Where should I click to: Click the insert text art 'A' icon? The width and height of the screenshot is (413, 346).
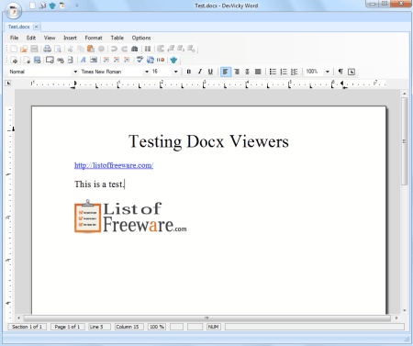83,60
